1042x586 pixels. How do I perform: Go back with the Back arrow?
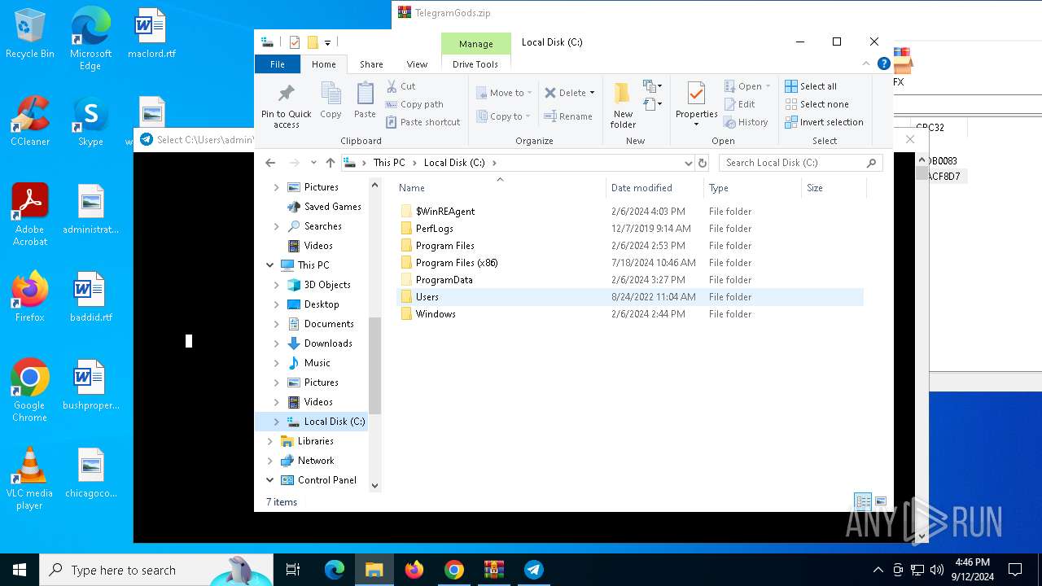coord(270,163)
